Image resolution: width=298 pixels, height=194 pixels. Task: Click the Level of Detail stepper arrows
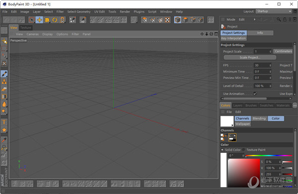tap(270, 86)
